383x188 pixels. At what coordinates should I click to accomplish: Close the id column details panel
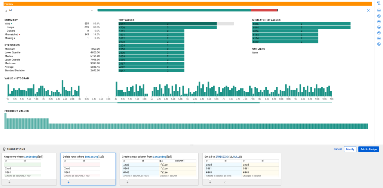click(368, 10)
